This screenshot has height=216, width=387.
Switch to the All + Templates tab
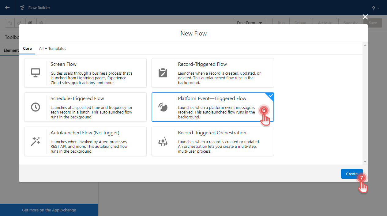click(52, 48)
